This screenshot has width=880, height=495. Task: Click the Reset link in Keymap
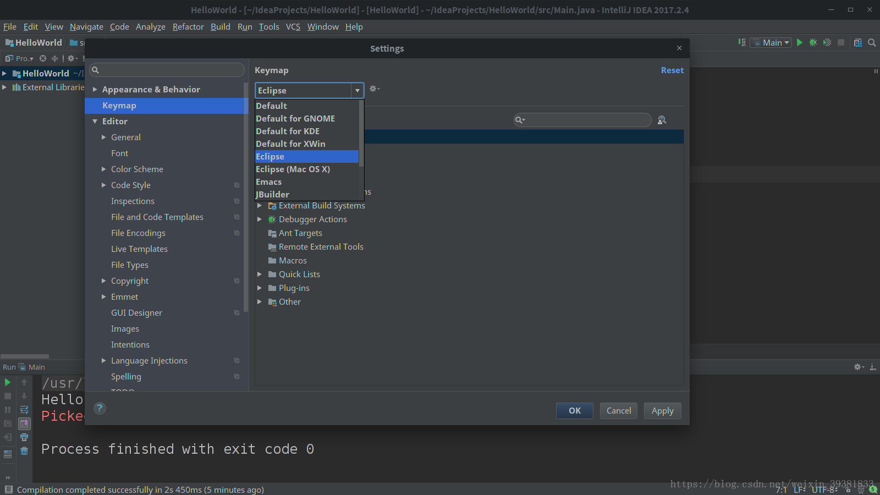672,70
